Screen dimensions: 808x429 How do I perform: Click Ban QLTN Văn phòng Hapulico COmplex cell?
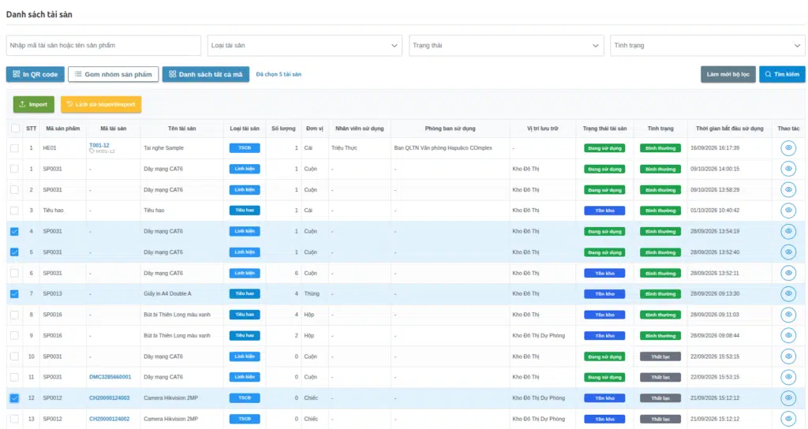pyautogui.click(x=443, y=147)
